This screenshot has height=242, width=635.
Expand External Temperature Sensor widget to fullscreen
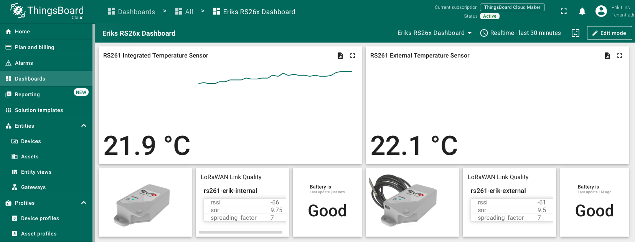click(x=620, y=56)
